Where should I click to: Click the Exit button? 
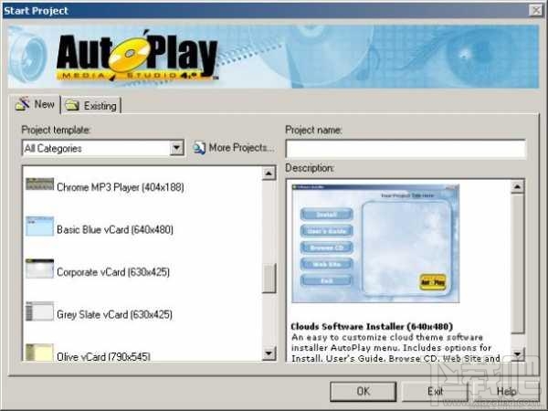point(435,392)
